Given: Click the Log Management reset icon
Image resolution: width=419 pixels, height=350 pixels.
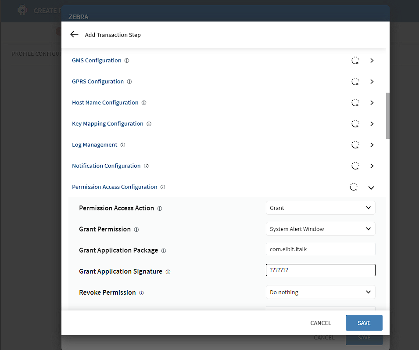Looking at the screenshot, I should click(x=355, y=145).
